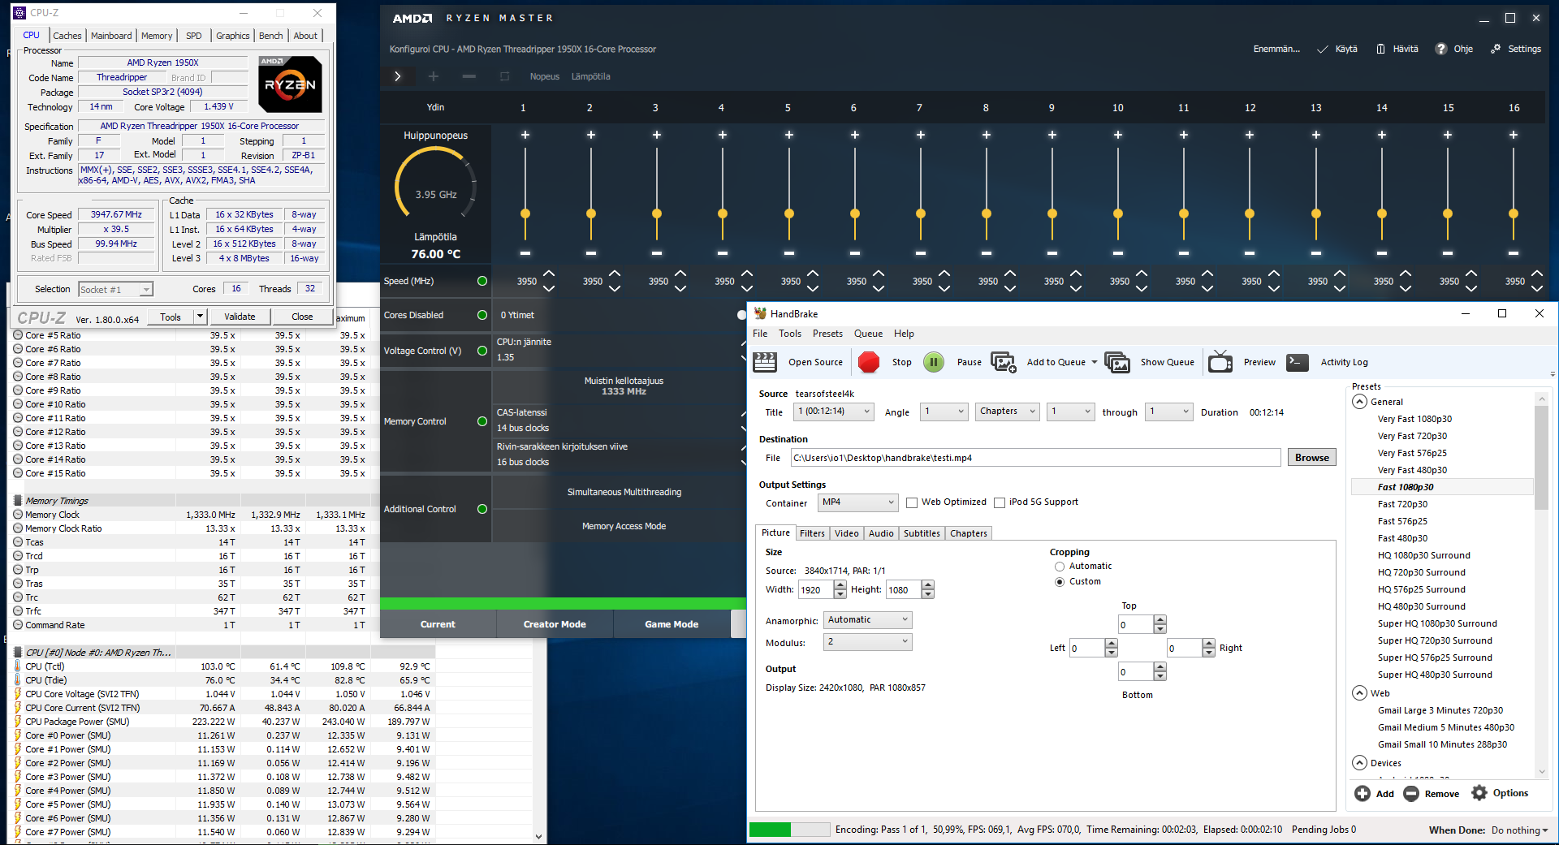This screenshot has width=1559, height=845.
Task: Open the Title dropdown 1 (00:12:14)
Action: [834, 412]
